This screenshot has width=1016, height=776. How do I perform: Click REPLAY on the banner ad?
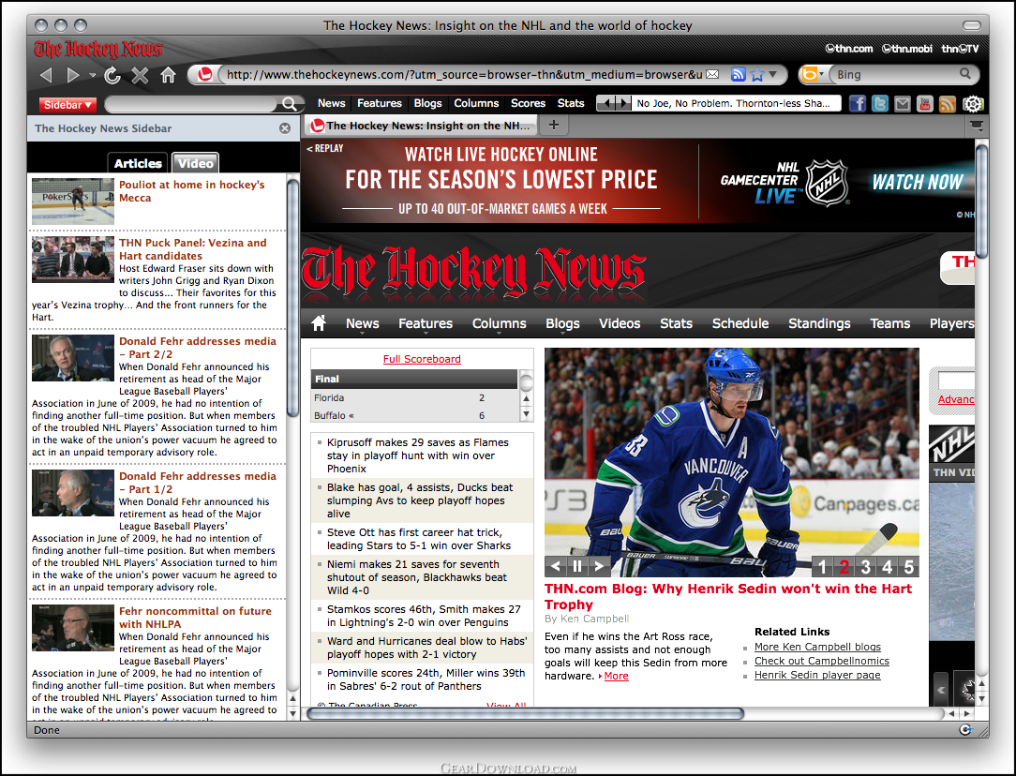coord(325,148)
